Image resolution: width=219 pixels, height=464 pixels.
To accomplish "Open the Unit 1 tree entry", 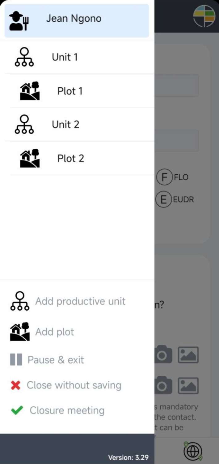I will 65,57.
